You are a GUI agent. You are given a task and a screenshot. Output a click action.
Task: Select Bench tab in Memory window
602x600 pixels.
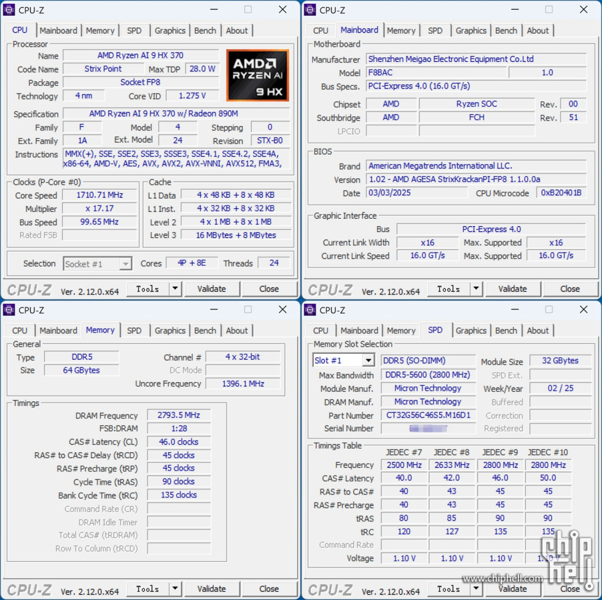coord(205,330)
